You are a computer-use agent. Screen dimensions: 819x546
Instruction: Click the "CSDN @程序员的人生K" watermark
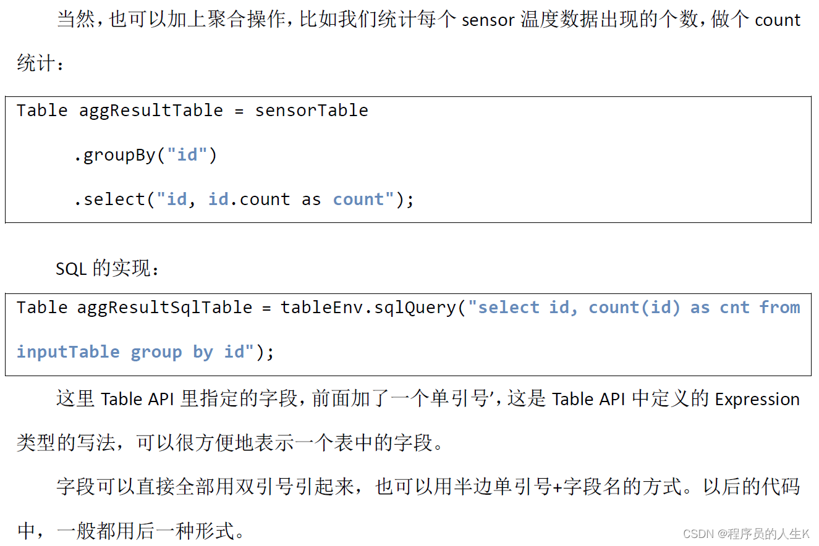point(746,534)
